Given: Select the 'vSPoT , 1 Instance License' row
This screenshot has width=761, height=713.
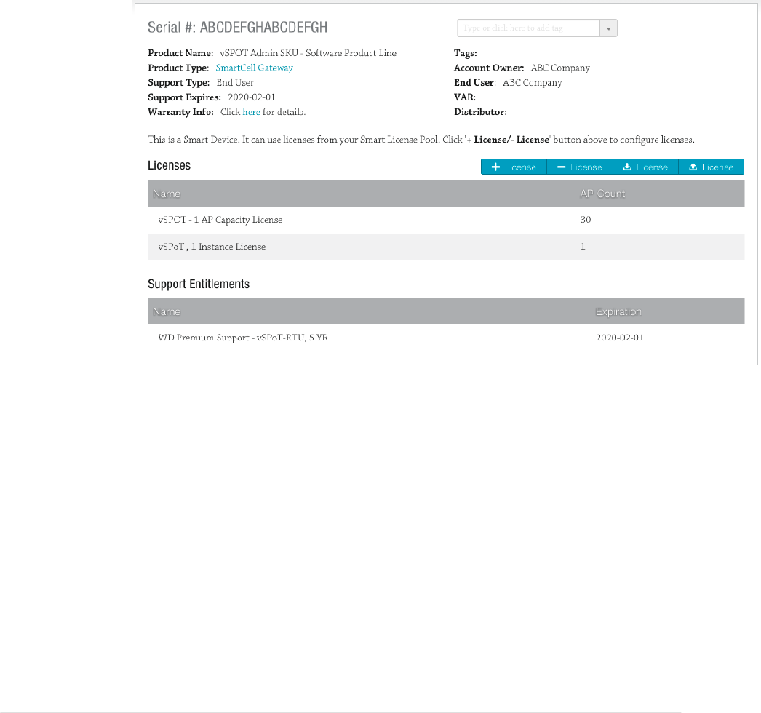Looking at the screenshot, I should point(446,247).
